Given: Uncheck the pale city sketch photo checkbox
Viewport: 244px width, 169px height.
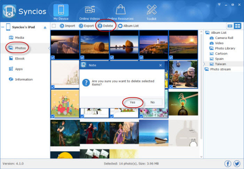Looking at the screenshot, I should pos(53,87).
